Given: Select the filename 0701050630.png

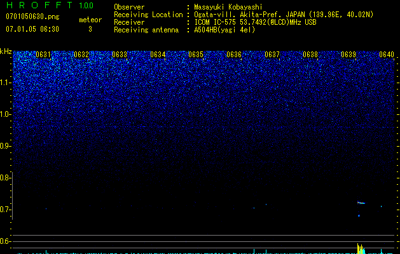Looking at the screenshot, I should [32, 17].
